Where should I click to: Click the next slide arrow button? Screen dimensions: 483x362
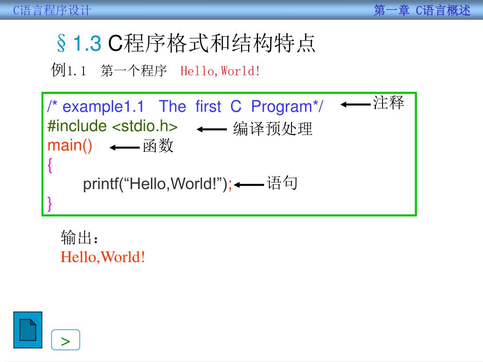[x=66, y=340]
